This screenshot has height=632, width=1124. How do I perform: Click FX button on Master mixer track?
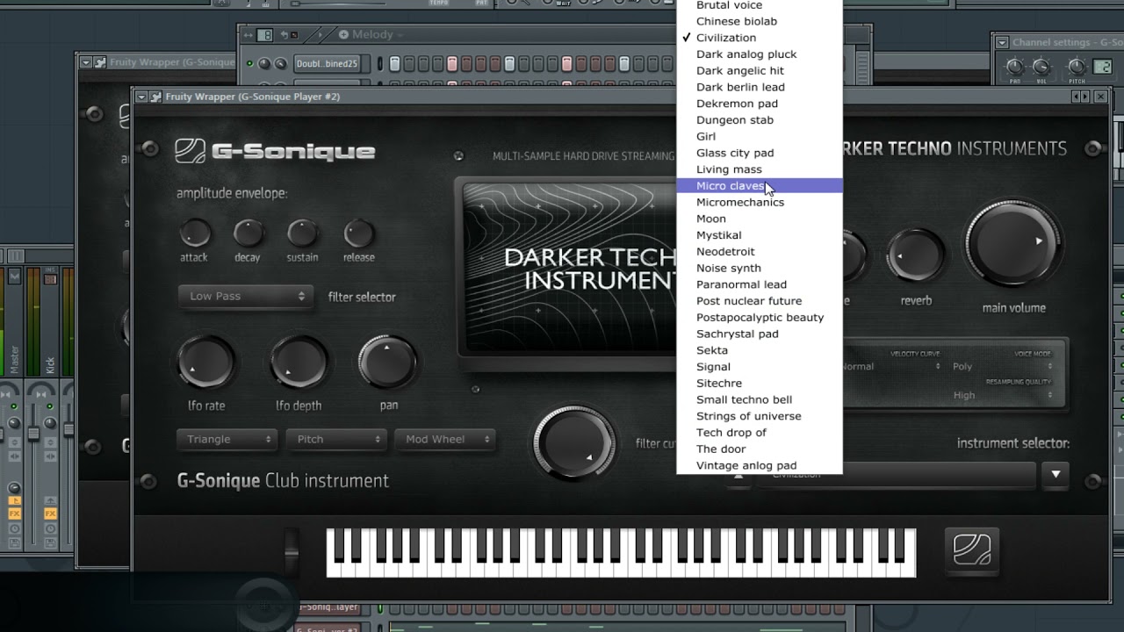pyautogui.click(x=14, y=513)
